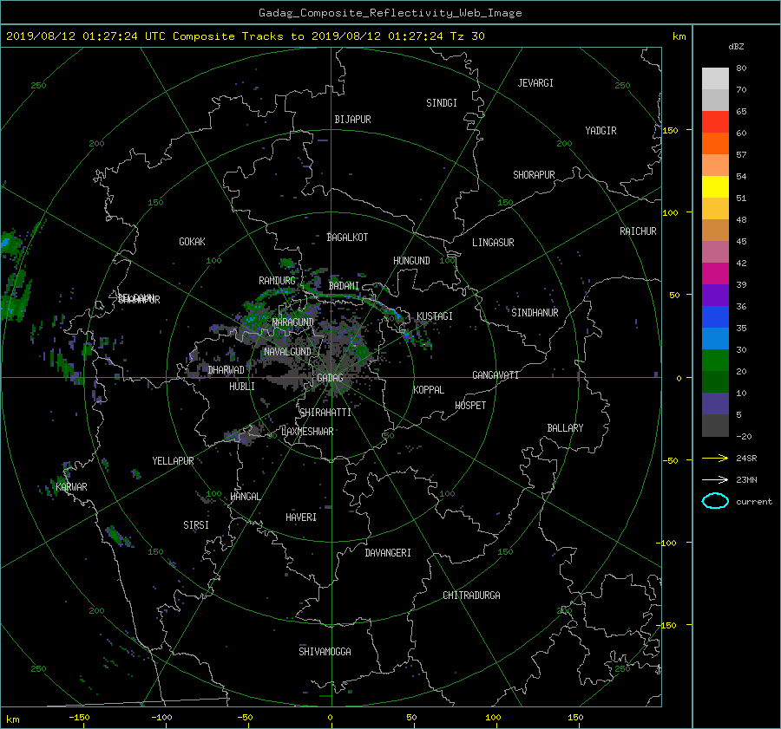Click the BADAMI city label
781x729 pixels.
tap(344, 286)
